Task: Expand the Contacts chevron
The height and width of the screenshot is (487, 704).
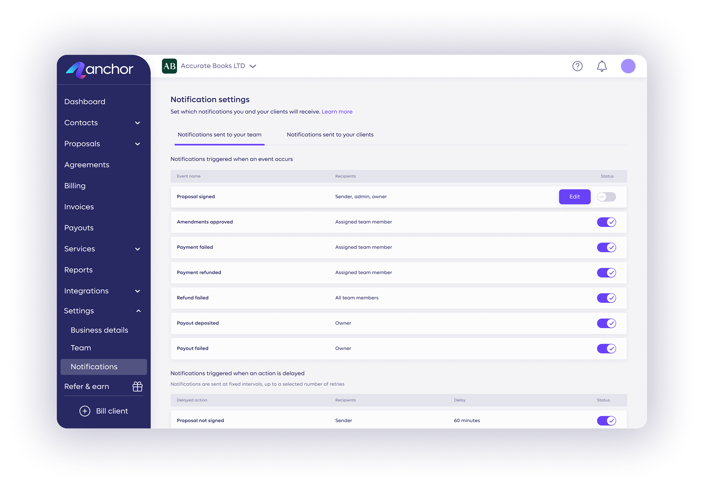Action: (138, 123)
